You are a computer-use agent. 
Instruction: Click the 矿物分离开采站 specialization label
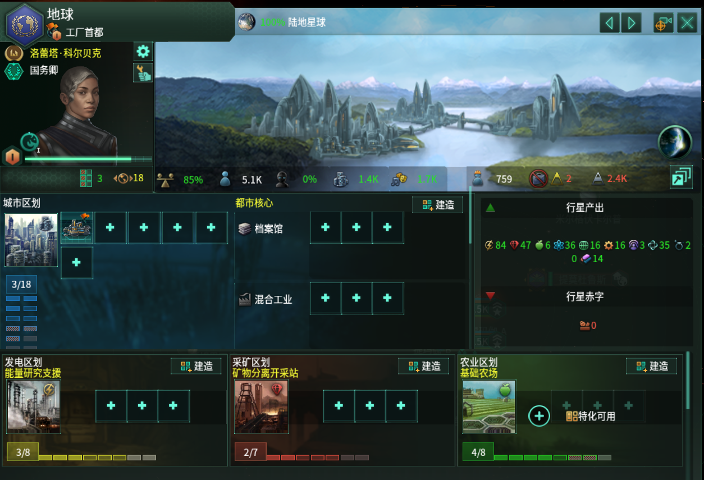pyautogui.click(x=266, y=373)
